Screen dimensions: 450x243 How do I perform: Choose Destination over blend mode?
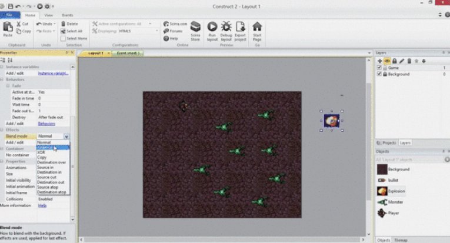pyautogui.click(x=53, y=162)
